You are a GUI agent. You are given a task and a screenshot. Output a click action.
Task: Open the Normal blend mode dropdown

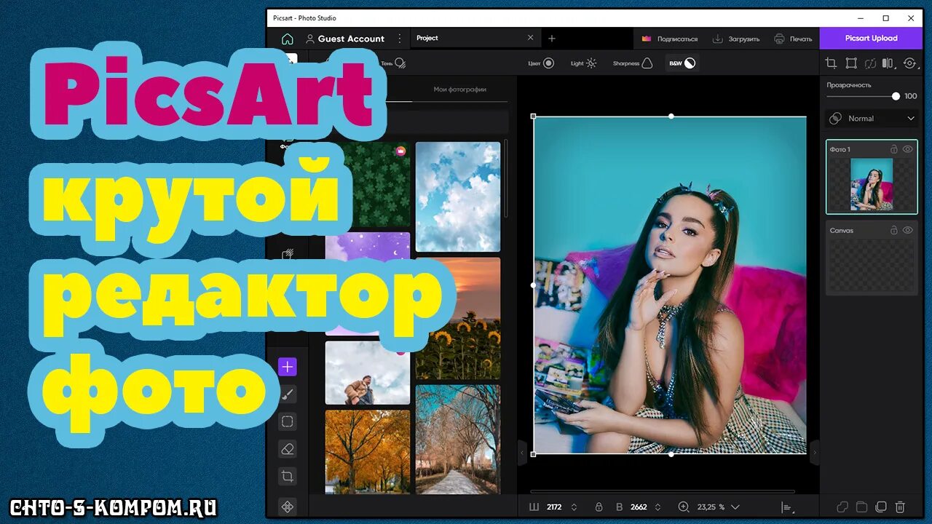coord(872,119)
